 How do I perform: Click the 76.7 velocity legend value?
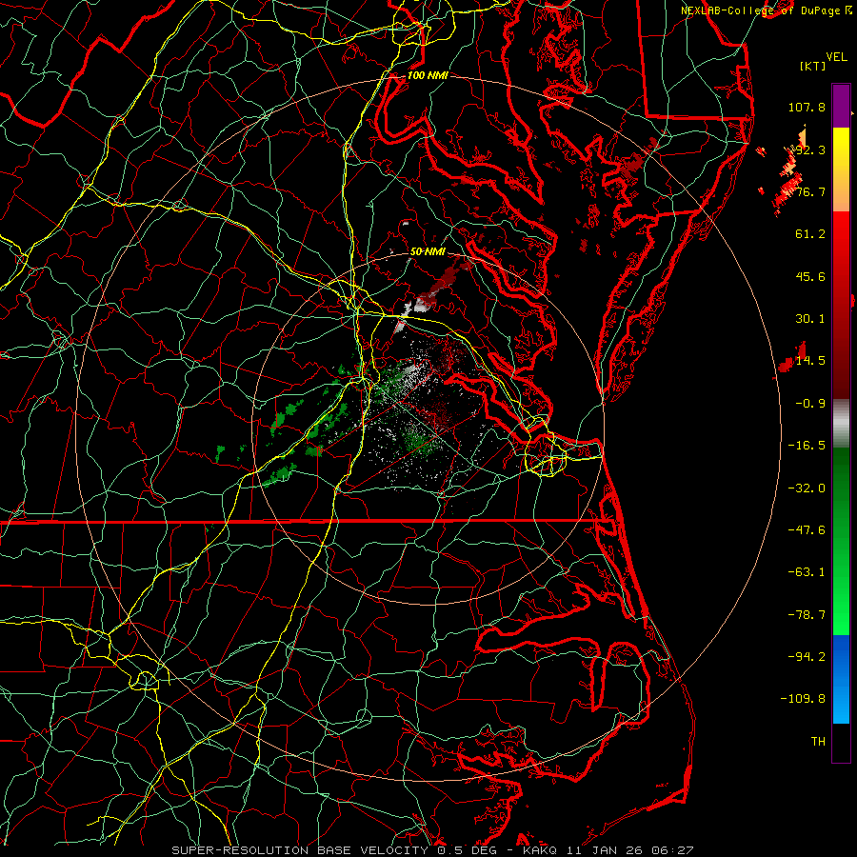[x=810, y=191]
